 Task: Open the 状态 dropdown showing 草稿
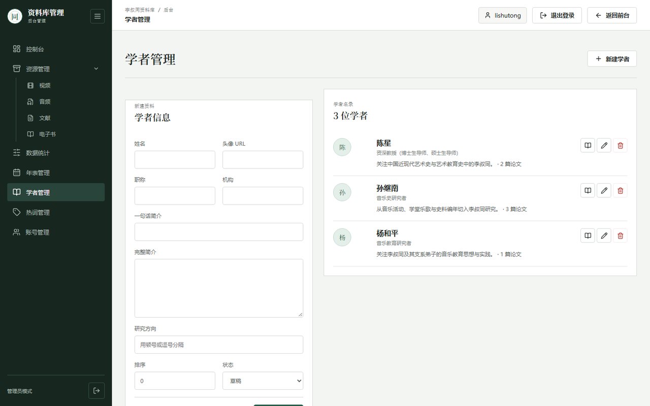coord(263,381)
